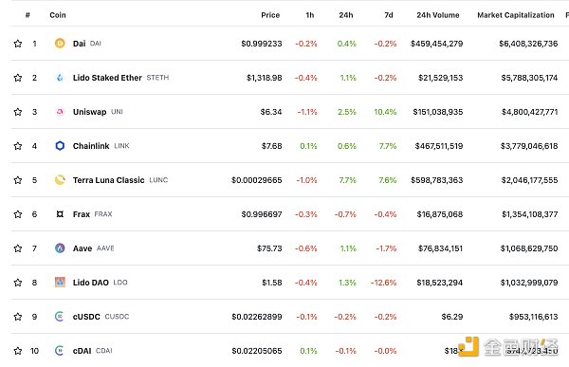Click the Chainlink hexagon logo icon
Viewport: 569px width, 367px height.
click(60, 146)
